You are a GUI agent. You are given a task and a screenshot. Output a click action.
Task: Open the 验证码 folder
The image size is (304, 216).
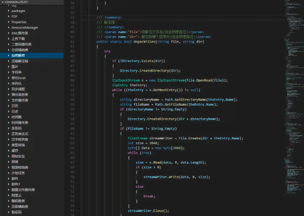pos(16,212)
